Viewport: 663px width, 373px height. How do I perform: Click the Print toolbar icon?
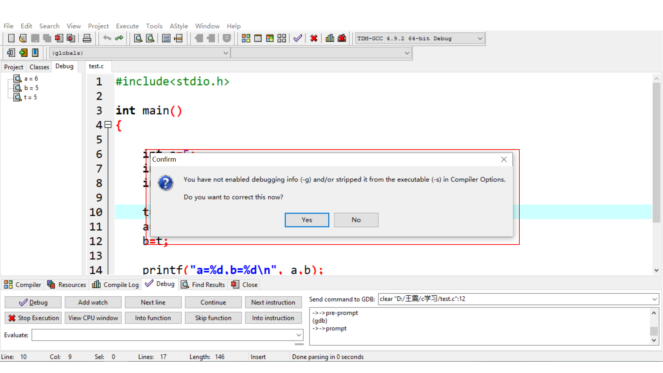click(x=87, y=38)
